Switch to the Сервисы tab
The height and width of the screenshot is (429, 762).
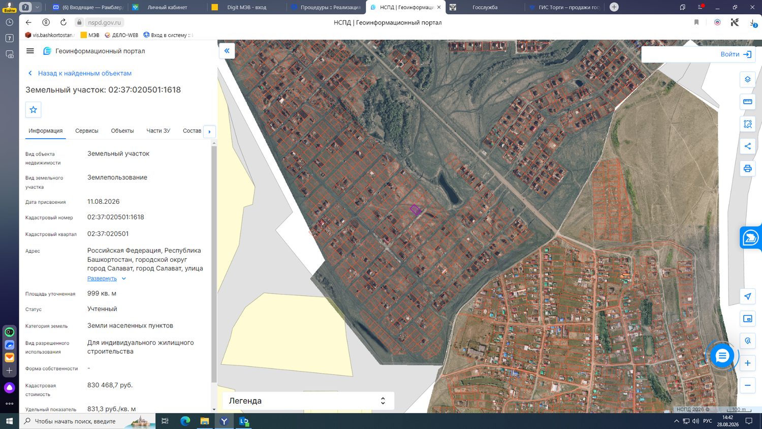[x=87, y=131]
